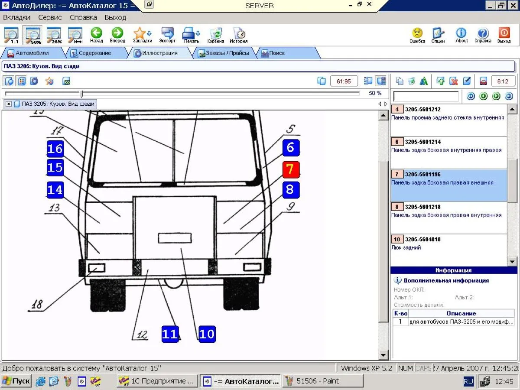Open Вкладки menu

(x=17, y=18)
